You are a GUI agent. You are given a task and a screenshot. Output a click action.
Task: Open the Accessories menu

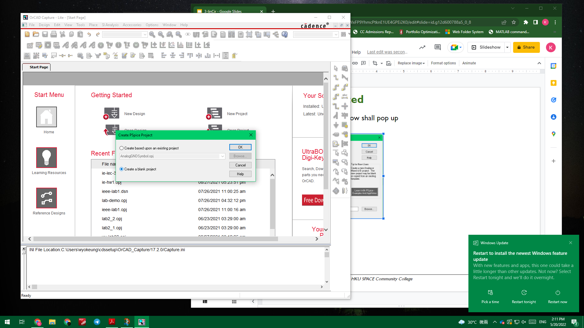pos(132,25)
